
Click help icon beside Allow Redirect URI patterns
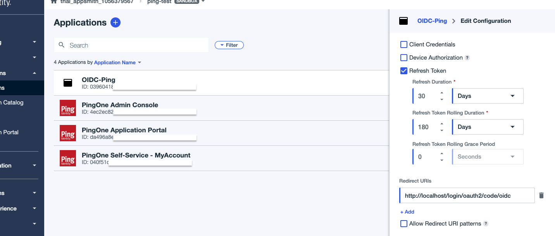pos(486,224)
